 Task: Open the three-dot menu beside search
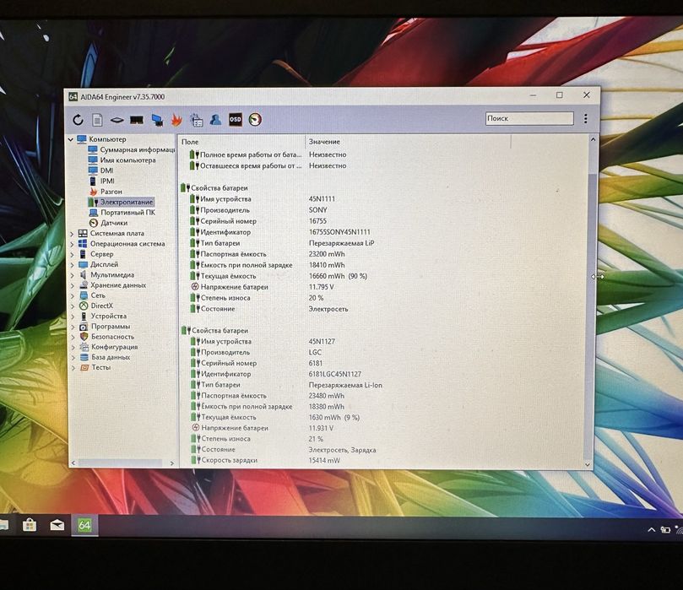586,118
